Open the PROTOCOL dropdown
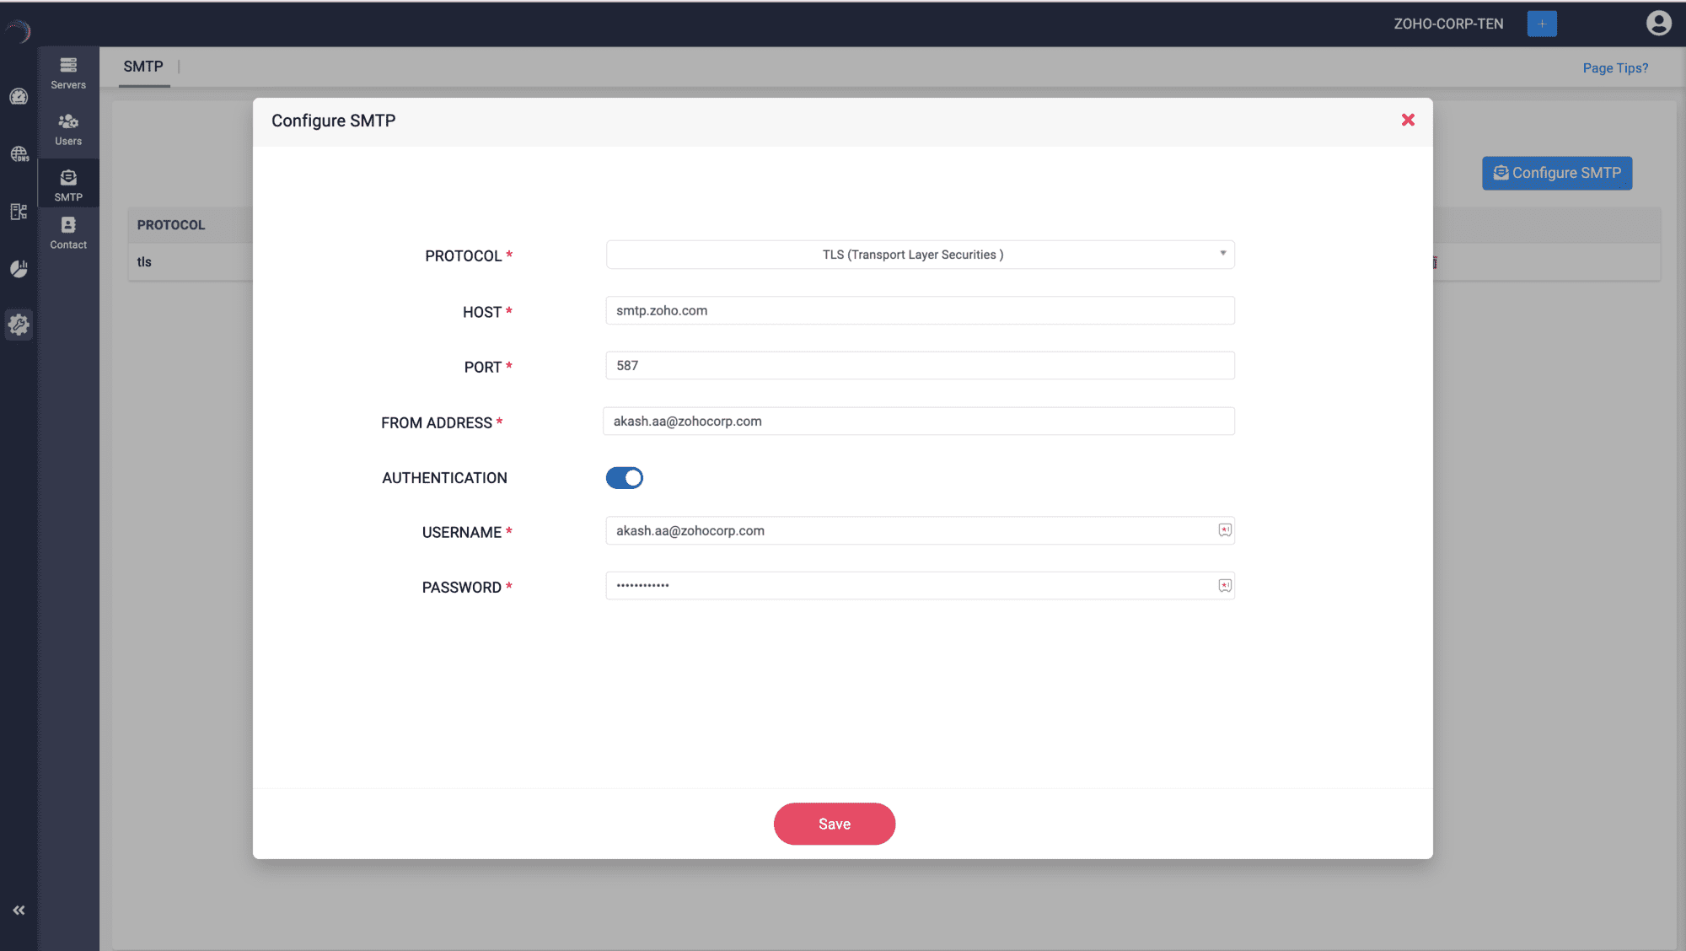 (x=920, y=255)
